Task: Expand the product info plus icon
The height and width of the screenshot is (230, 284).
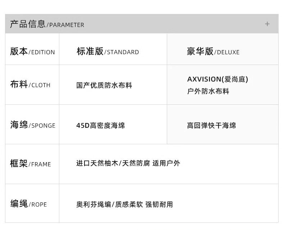Action: (267, 24)
